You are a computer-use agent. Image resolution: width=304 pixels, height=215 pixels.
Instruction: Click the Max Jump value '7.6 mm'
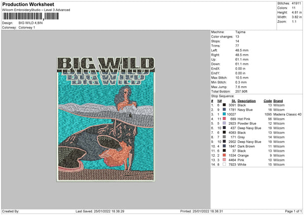point(241,87)
